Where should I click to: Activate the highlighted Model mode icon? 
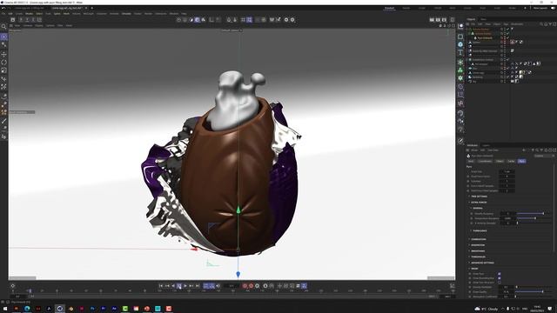coord(198,20)
